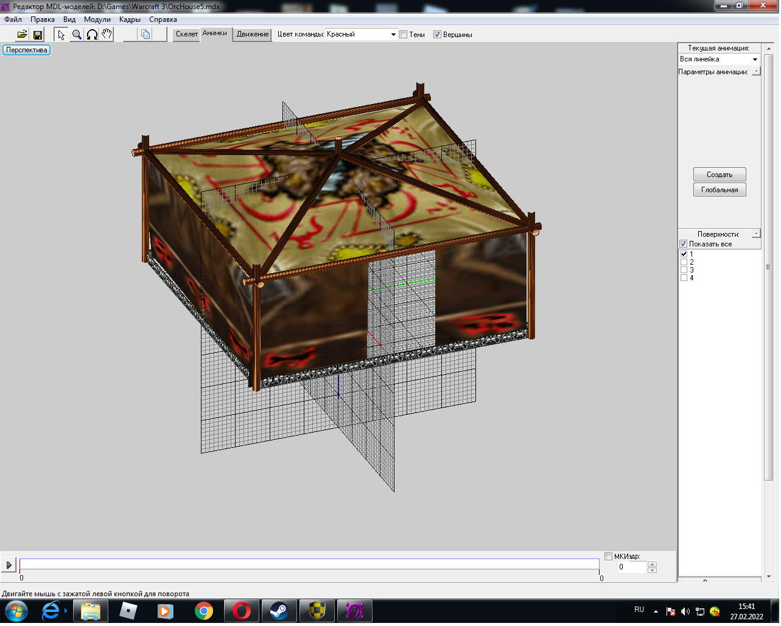This screenshot has width=781, height=626.
Task: Expand the Текущая анимация dropdown
Action: tap(755, 60)
